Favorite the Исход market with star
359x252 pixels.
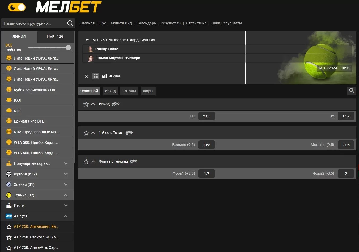click(x=86, y=104)
